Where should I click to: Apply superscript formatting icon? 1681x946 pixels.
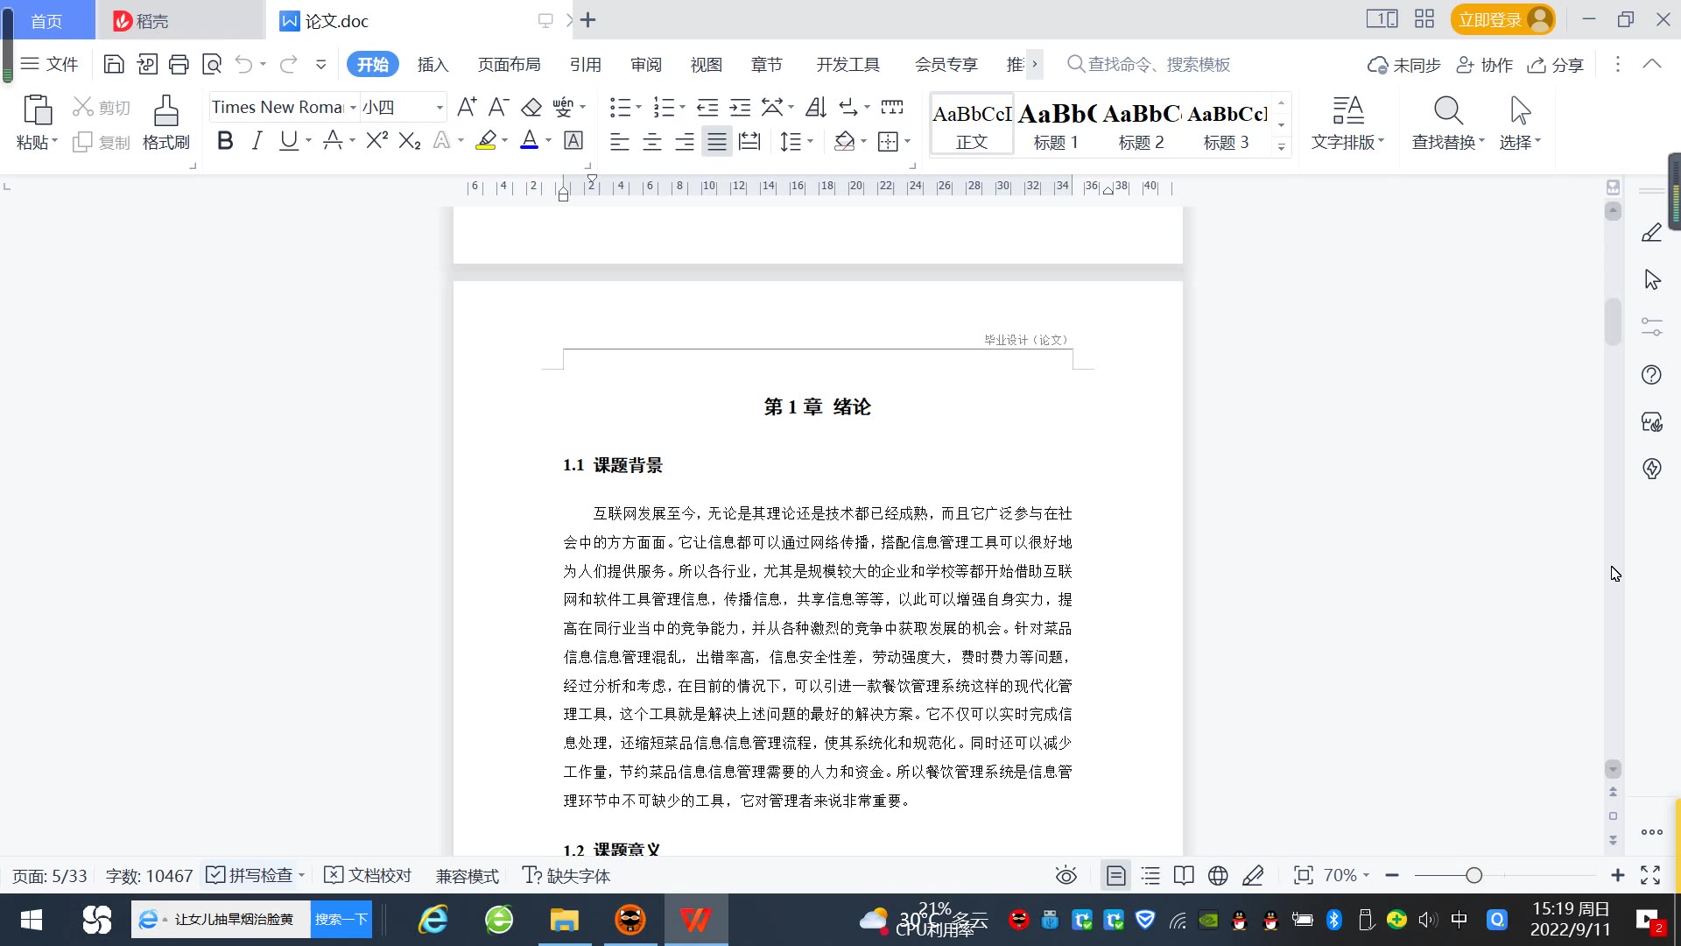click(376, 141)
